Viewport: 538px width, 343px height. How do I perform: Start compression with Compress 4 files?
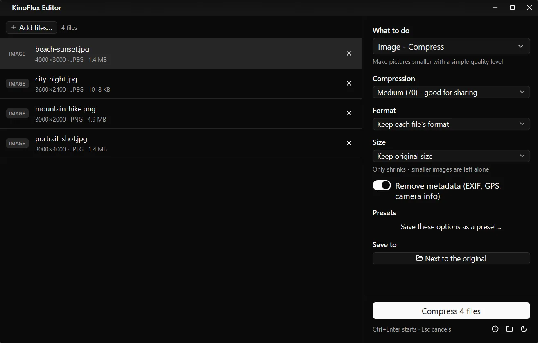[451, 311]
